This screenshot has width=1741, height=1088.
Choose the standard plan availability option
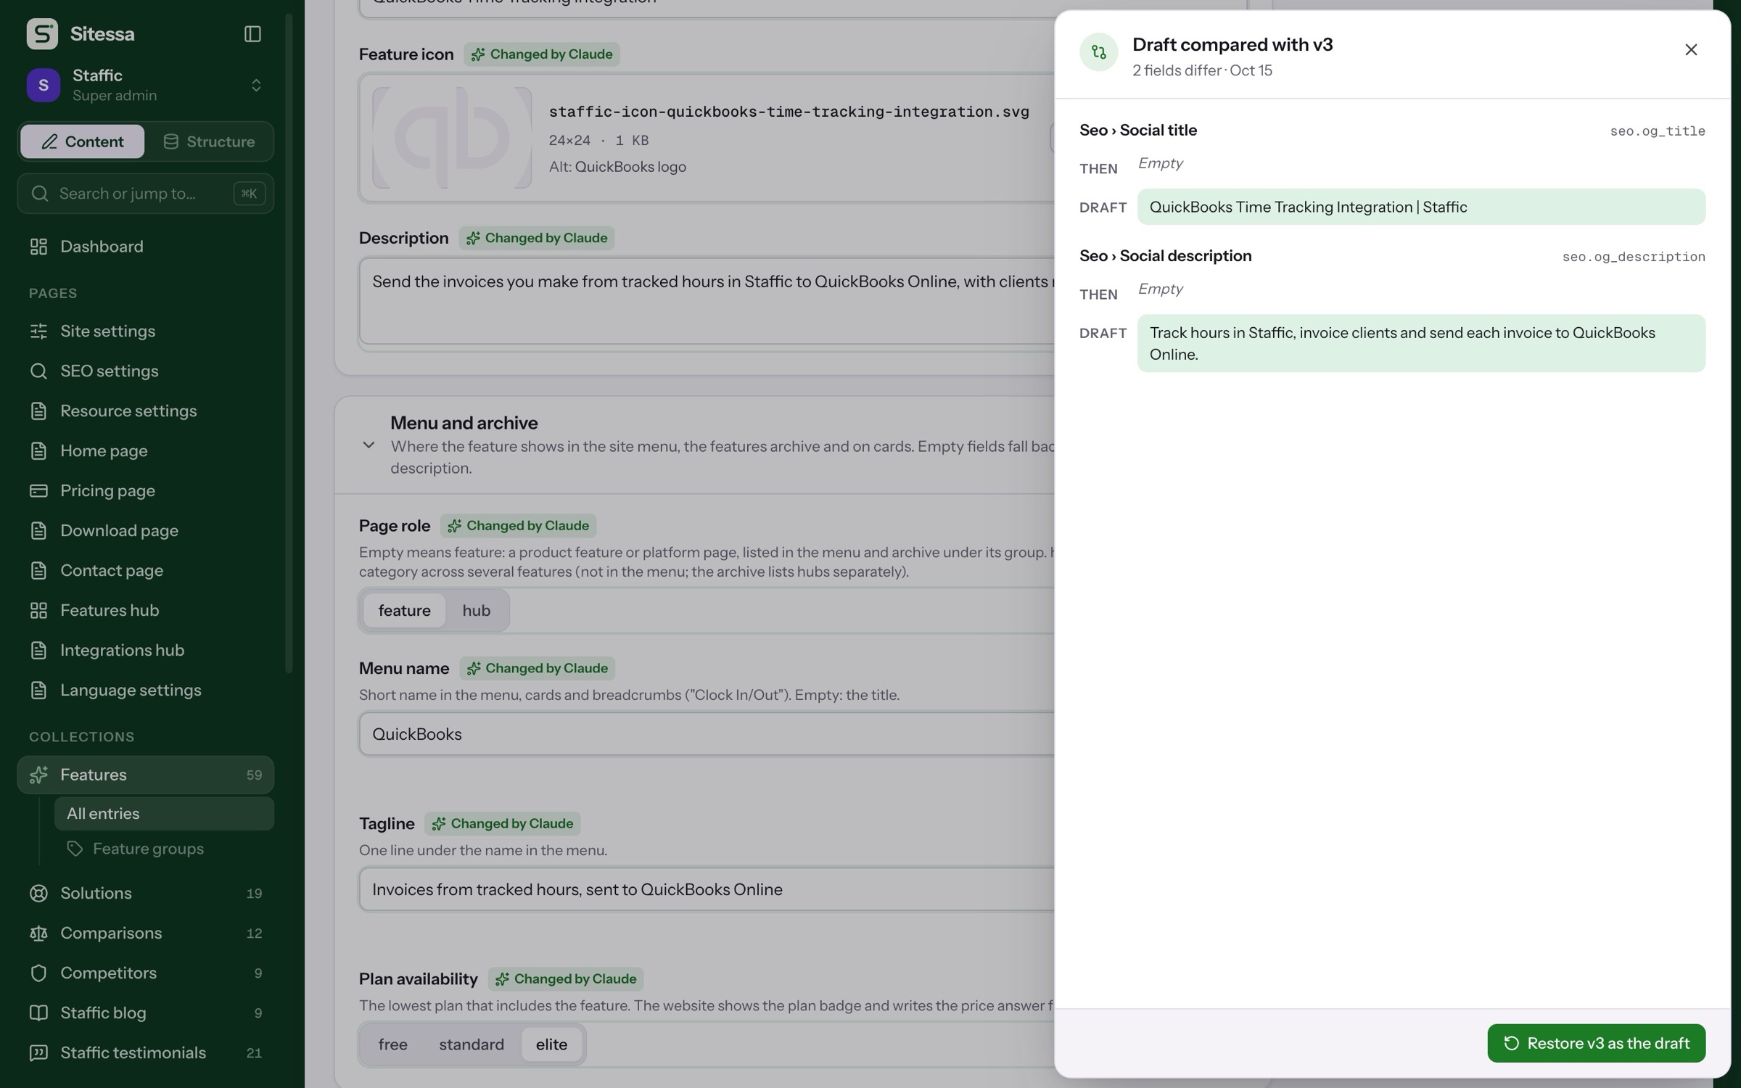pos(472,1044)
